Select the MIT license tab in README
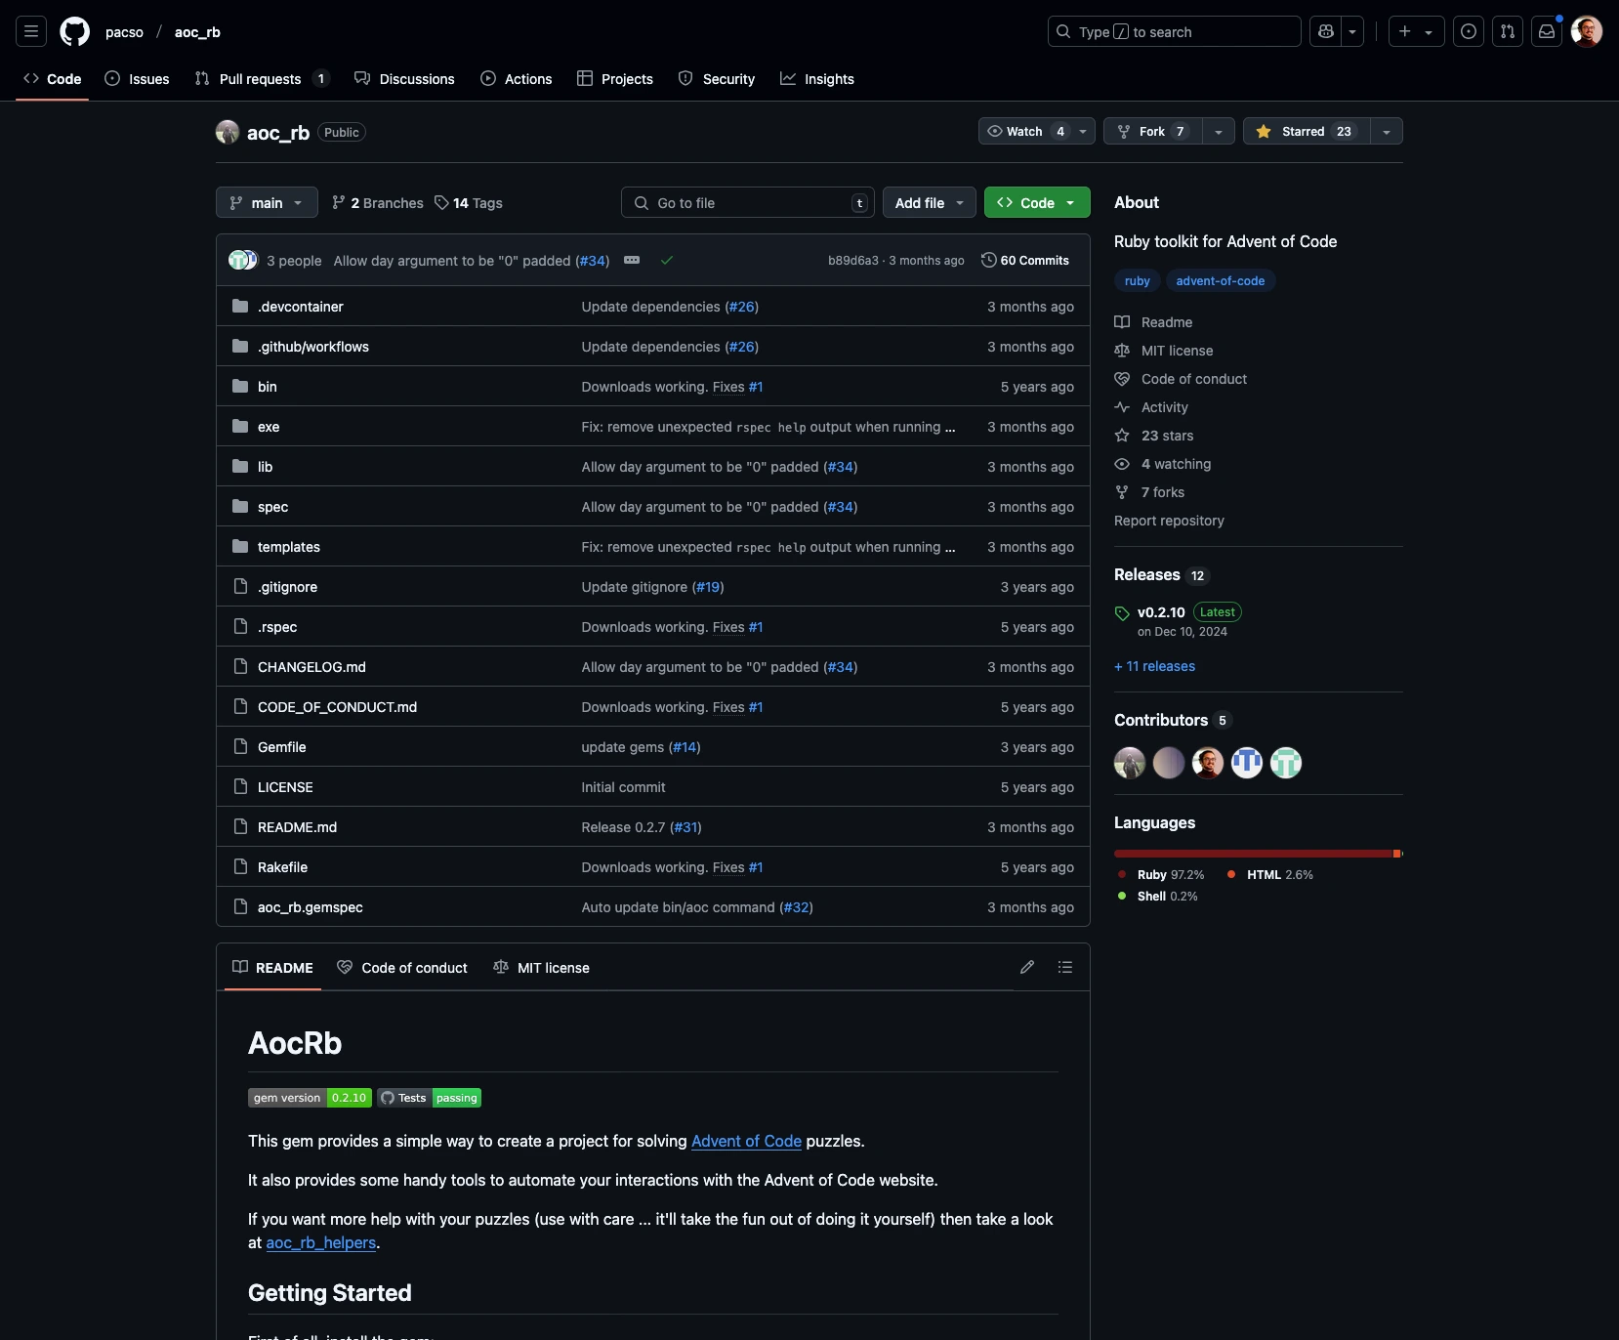Screen dimensions: 1619x1340 [542, 968]
